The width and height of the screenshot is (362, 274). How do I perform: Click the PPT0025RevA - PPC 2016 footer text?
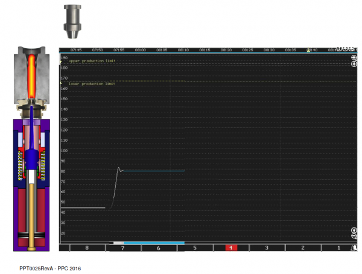pyautogui.click(x=50, y=269)
